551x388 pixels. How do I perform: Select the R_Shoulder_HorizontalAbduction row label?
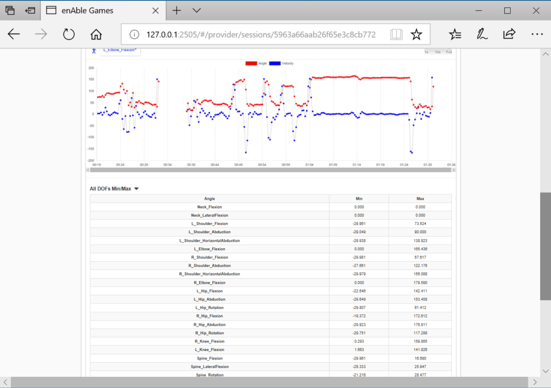(x=209, y=274)
